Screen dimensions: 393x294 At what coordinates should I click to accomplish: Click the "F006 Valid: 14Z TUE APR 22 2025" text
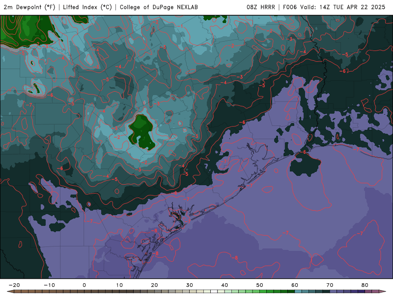tap(334, 7)
